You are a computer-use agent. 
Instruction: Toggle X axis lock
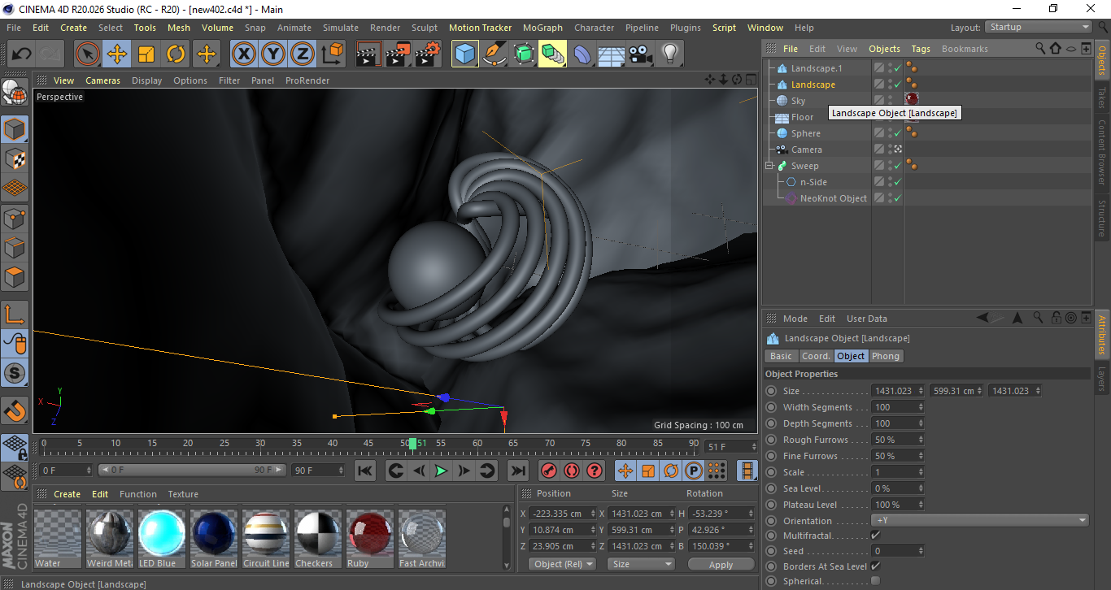point(243,54)
